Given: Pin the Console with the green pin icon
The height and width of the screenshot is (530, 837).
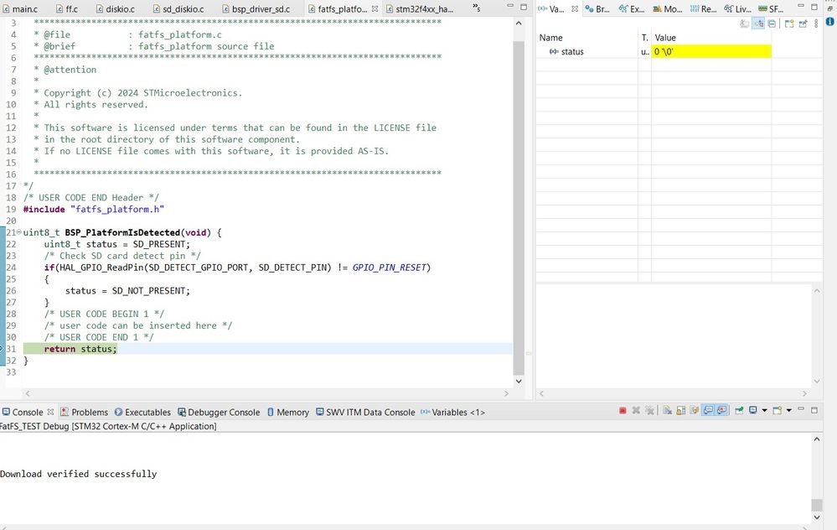Looking at the screenshot, I should click(739, 410).
